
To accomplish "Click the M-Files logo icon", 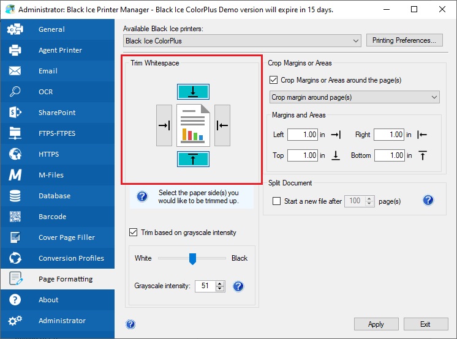I will [x=15, y=175].
